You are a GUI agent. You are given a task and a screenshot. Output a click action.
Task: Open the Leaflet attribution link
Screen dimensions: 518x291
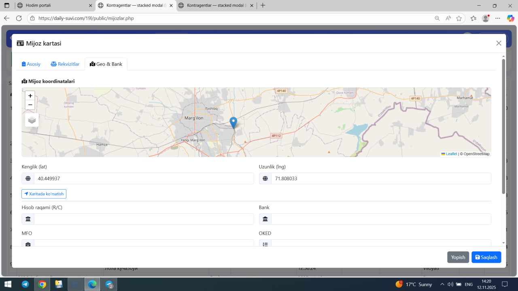(451, 154)
